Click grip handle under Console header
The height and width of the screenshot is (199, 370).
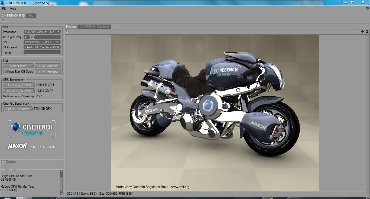(x=3, y=166)
